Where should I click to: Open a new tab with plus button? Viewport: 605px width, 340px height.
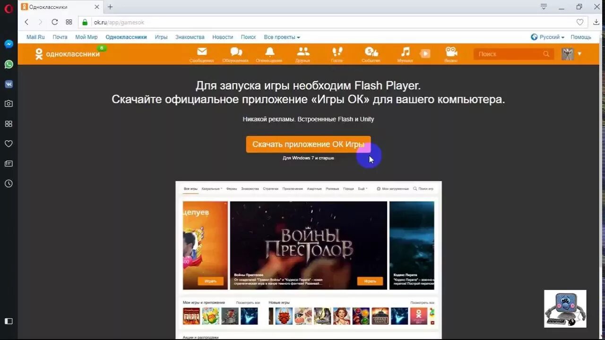[x=110, y=7]
